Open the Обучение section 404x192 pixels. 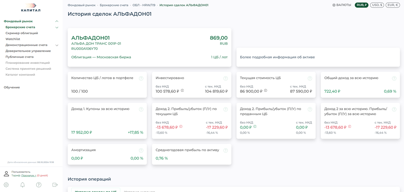pos(12,87)
